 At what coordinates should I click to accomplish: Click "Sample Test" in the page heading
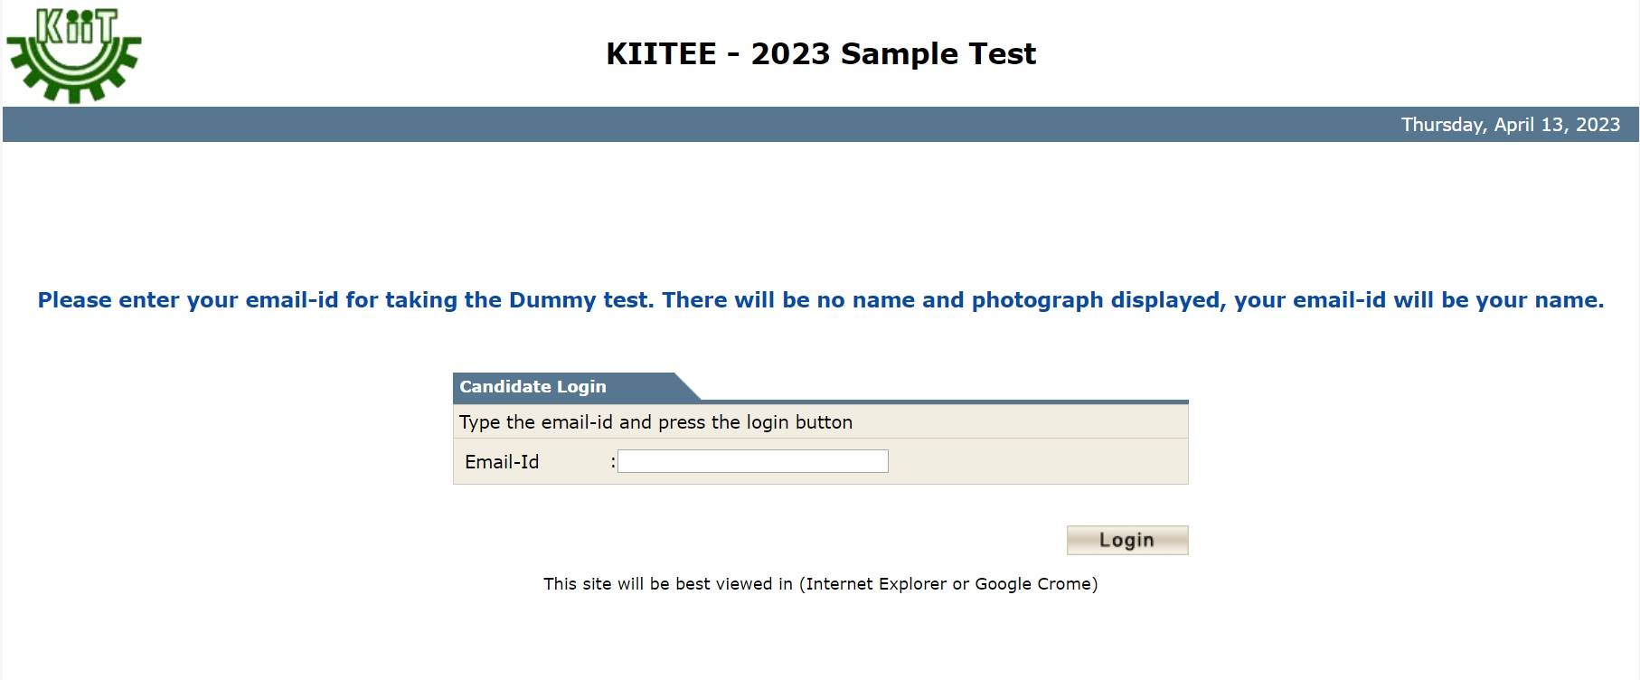938,54
